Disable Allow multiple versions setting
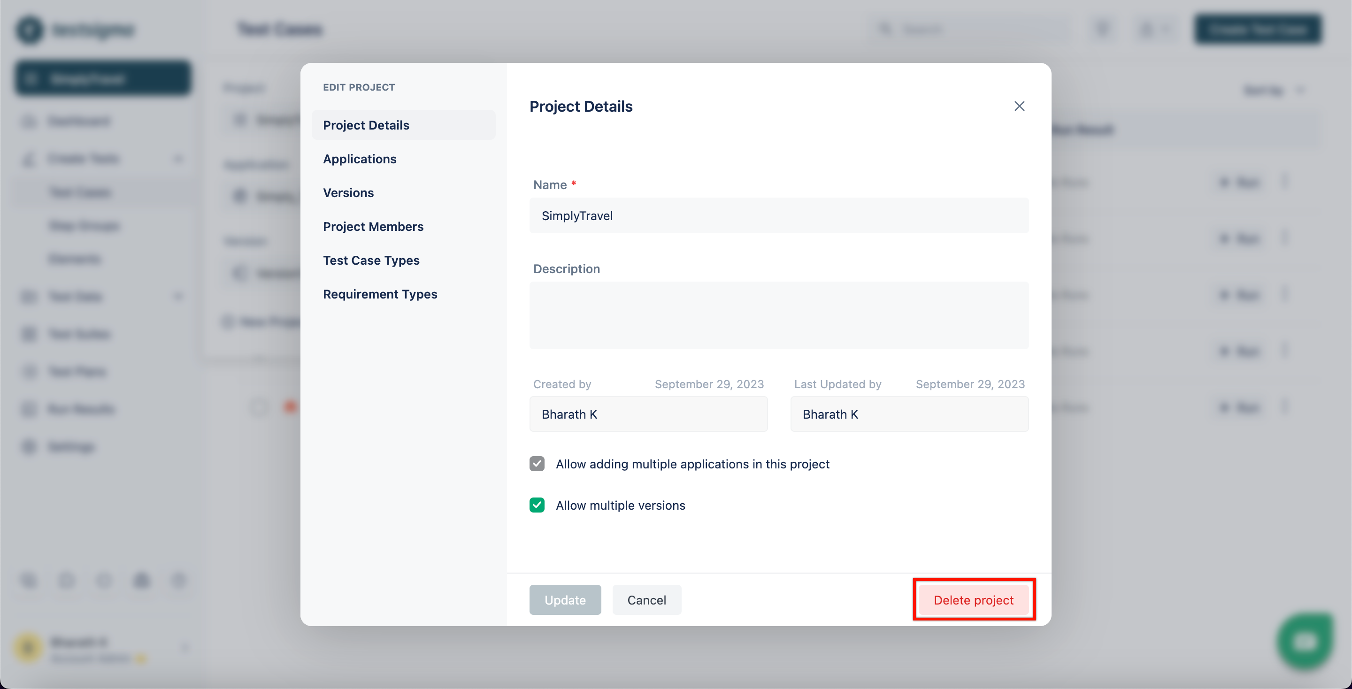Screen dimensions: 1352x689 click(538, 505)
